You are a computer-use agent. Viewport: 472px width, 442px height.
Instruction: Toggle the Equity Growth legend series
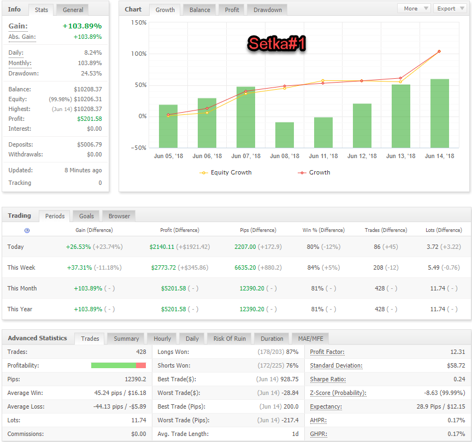pos(226,172)
